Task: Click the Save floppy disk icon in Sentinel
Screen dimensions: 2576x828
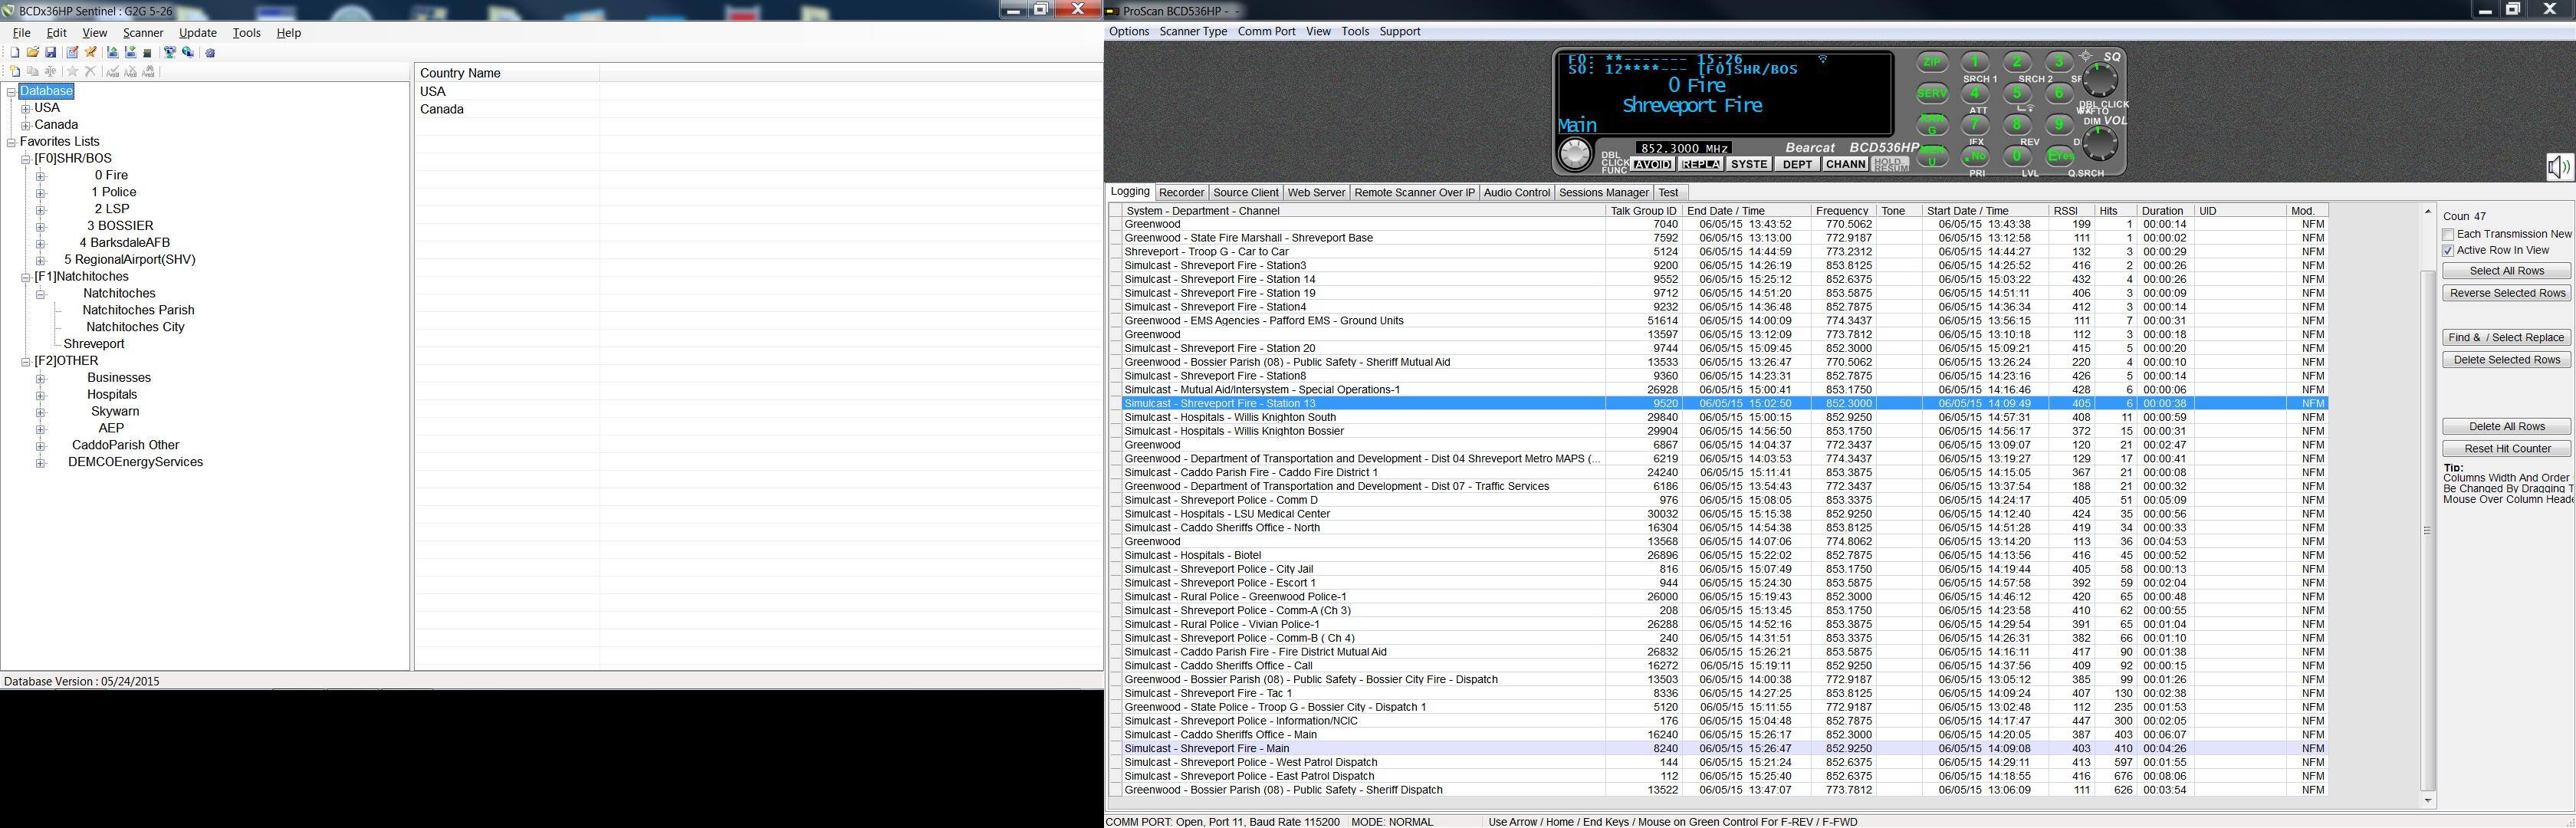Action: click(x=51, y=53)
